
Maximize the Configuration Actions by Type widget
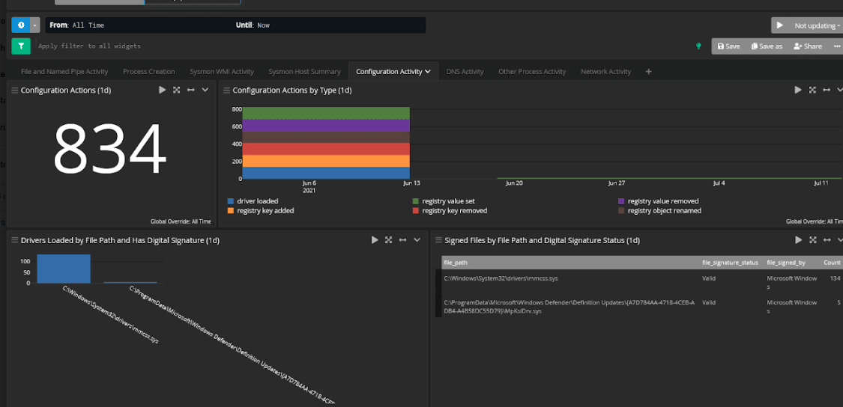pyautogui.click(x=812, y=91)
